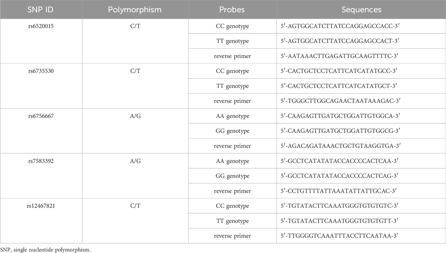Screen dimensions: 446x253
Task: Click sequence 5'-TGGGCTTGGCAGAACTAATAAAGAC-3'
Action: pyautogui.click(x=340, y=101)
